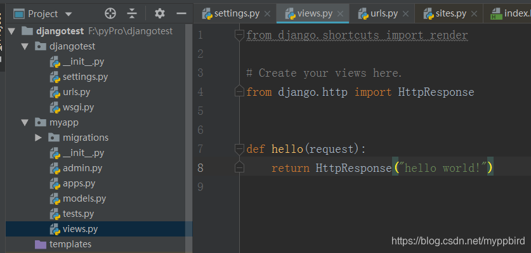This screenshot has width=531, height=253.
Task: Click the Project panel window icon
Action: pos(19,14)
